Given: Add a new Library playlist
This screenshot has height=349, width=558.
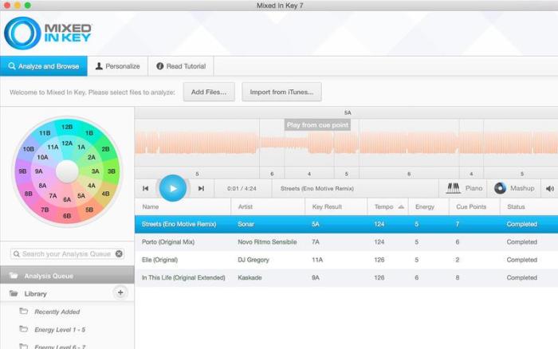Looking at the screenshot, I should click(x=120, y=292).
